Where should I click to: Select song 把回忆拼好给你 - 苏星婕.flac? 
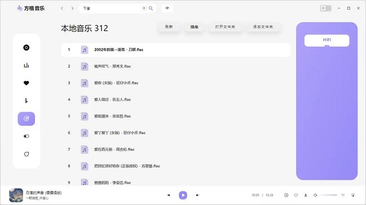[x=176, y=166]
